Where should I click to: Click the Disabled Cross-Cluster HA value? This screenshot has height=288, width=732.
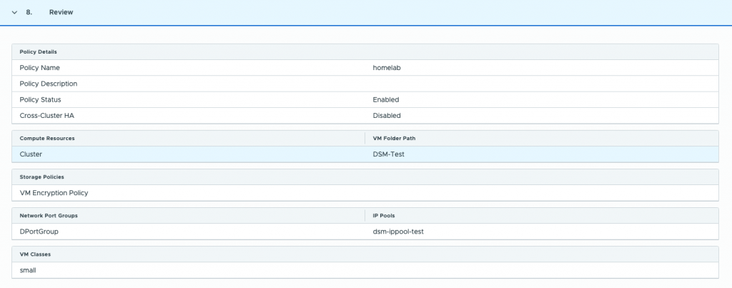[387, 115]
